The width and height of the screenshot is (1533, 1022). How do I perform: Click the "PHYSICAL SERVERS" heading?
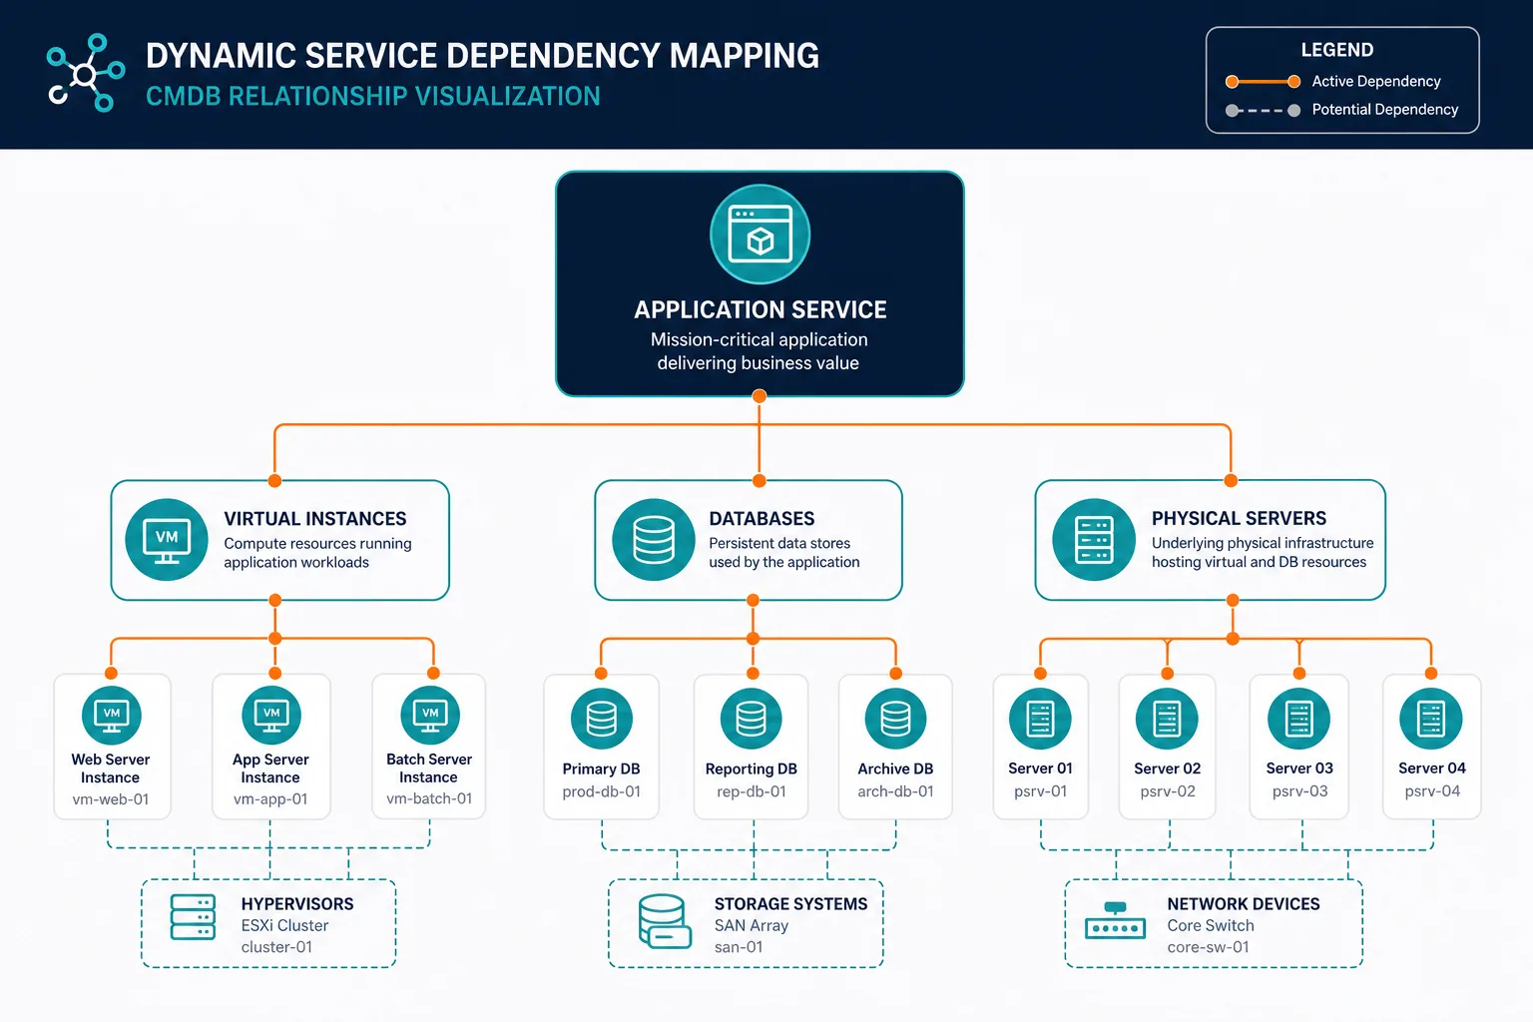pos(1239,519)
